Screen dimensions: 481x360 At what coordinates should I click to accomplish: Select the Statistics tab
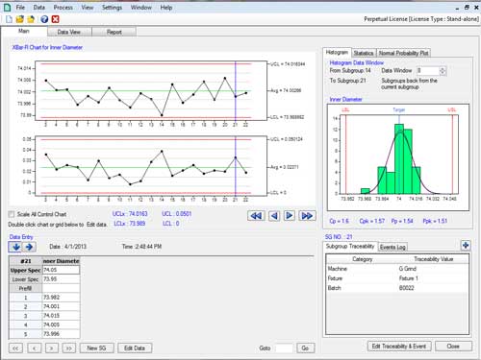(x=364, y=53)
